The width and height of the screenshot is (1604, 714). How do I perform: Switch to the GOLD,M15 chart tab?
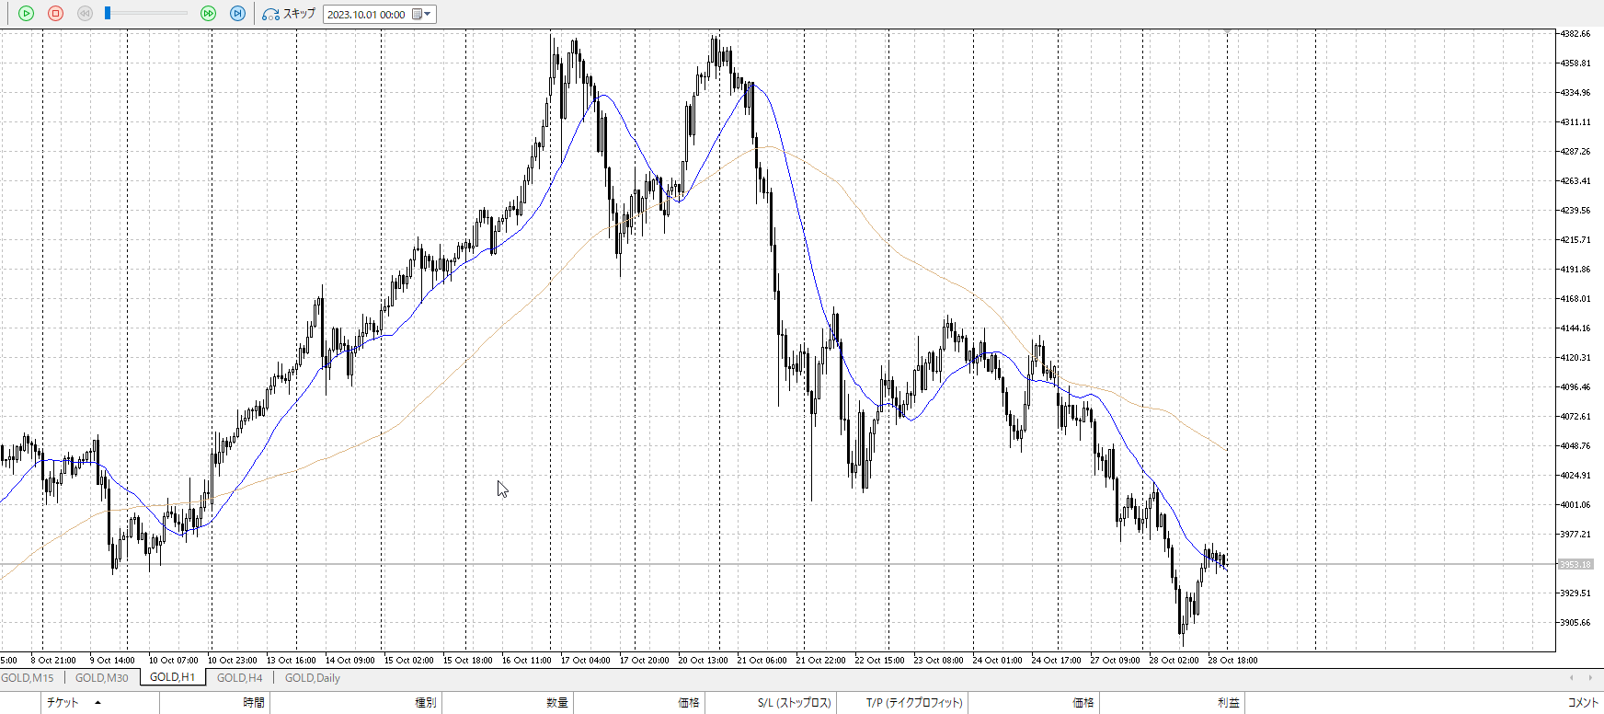28,678
